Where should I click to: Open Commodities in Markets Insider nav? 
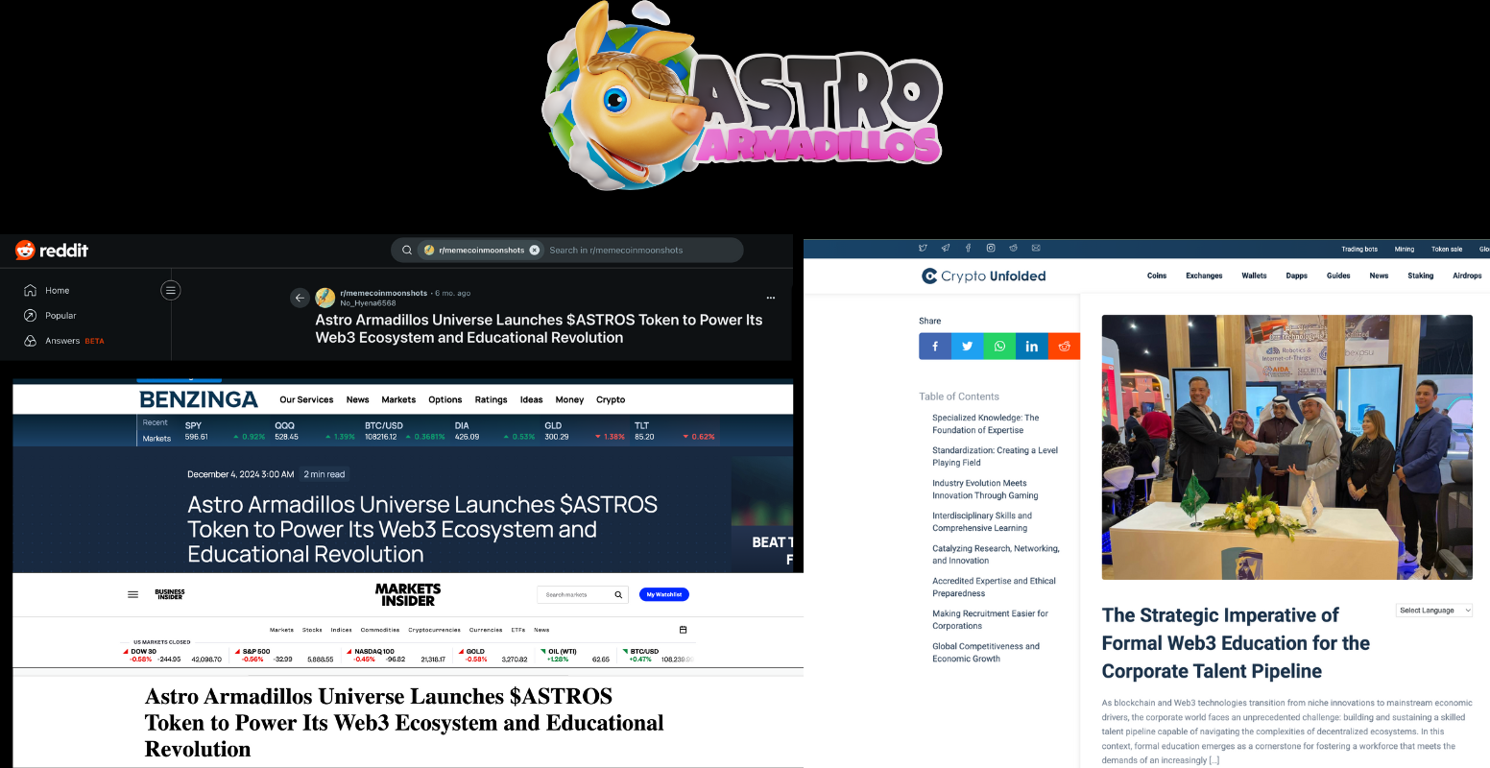[x=380, y=630]
